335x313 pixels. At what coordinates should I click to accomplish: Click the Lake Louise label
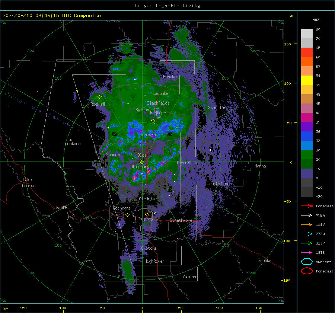click(29, 183)
